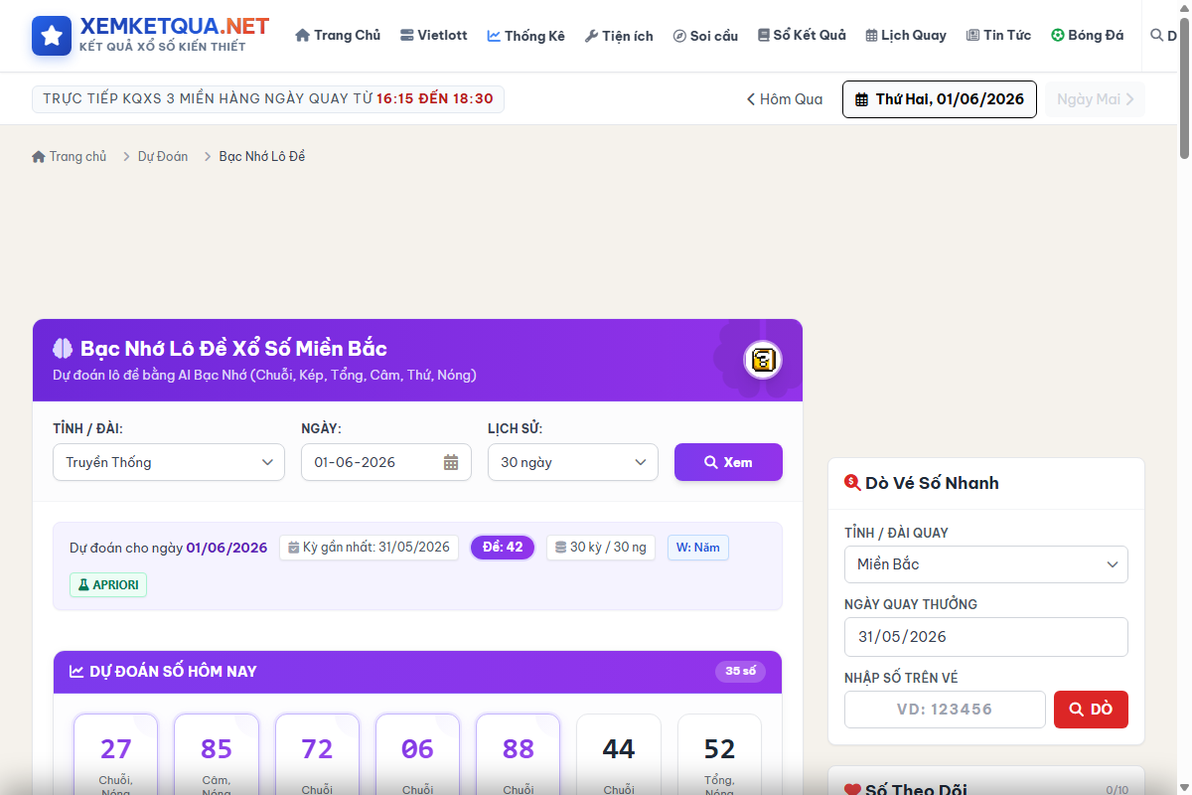1192x795 pixels.
Task: Expand the Truyền Thống Tỉnh/Đài dropdown
Action: click(x=169, y=462)
